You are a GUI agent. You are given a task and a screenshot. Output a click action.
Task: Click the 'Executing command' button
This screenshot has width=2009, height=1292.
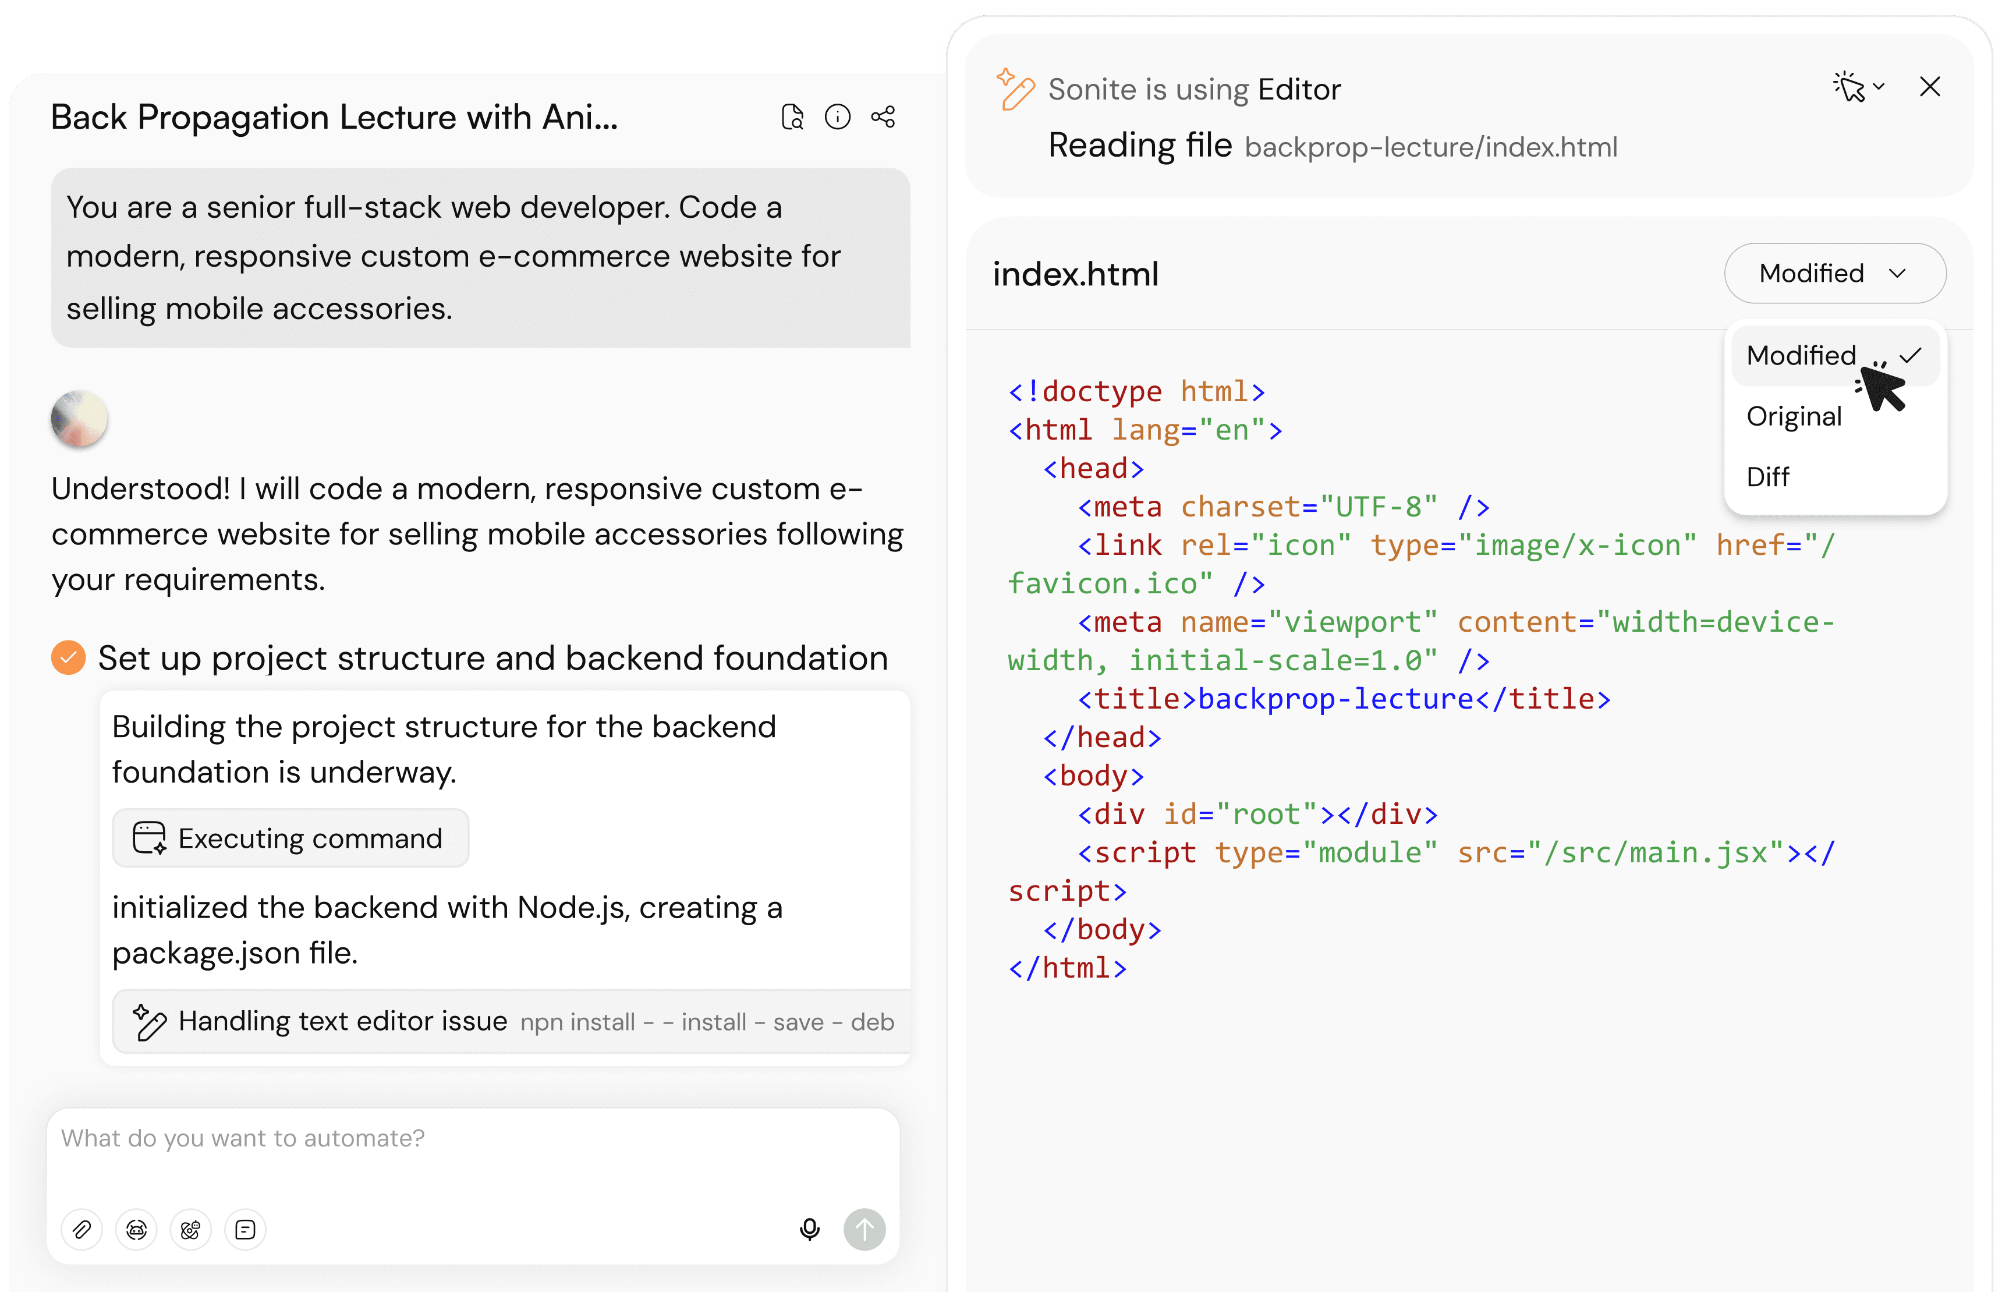point(290,837)
